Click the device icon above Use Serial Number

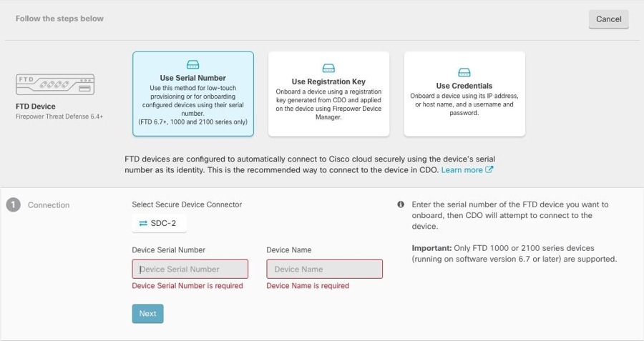pos(193,64)
